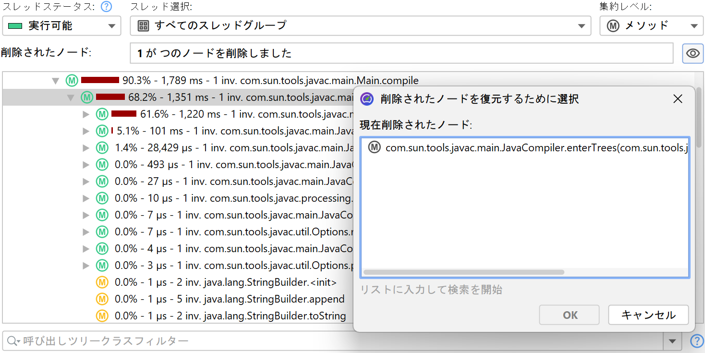Expand the 1.4% 28,429 µs tree node
The image size is (705, 353).
tap(86, 148)
